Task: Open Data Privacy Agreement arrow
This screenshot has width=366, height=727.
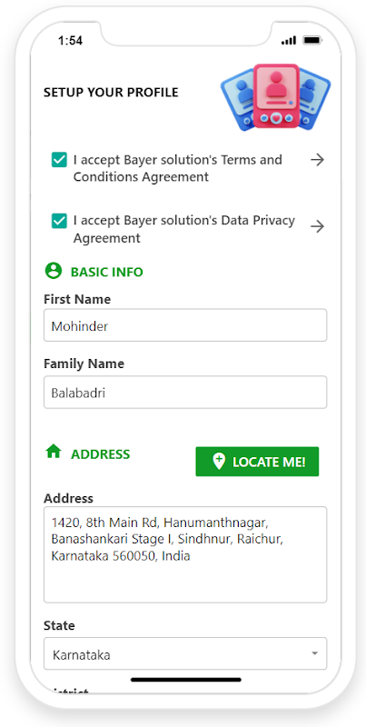Action: point(317,226)
